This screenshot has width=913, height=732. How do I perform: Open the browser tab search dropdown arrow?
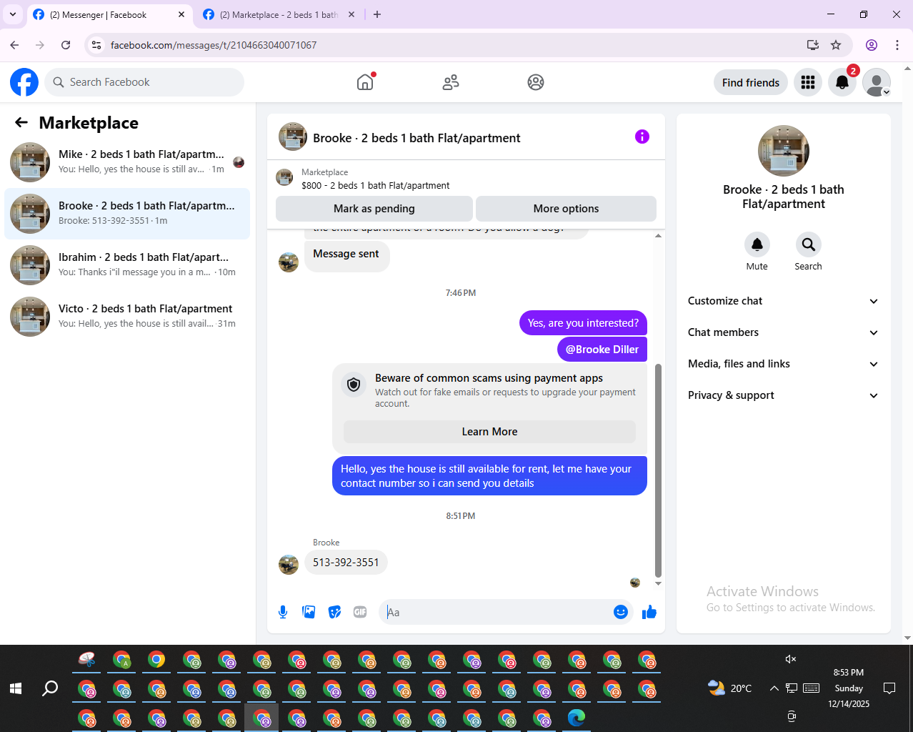coord(13,14)
